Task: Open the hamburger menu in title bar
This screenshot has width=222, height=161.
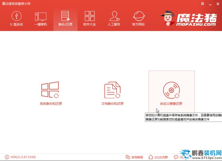Action: click(203, 4)
